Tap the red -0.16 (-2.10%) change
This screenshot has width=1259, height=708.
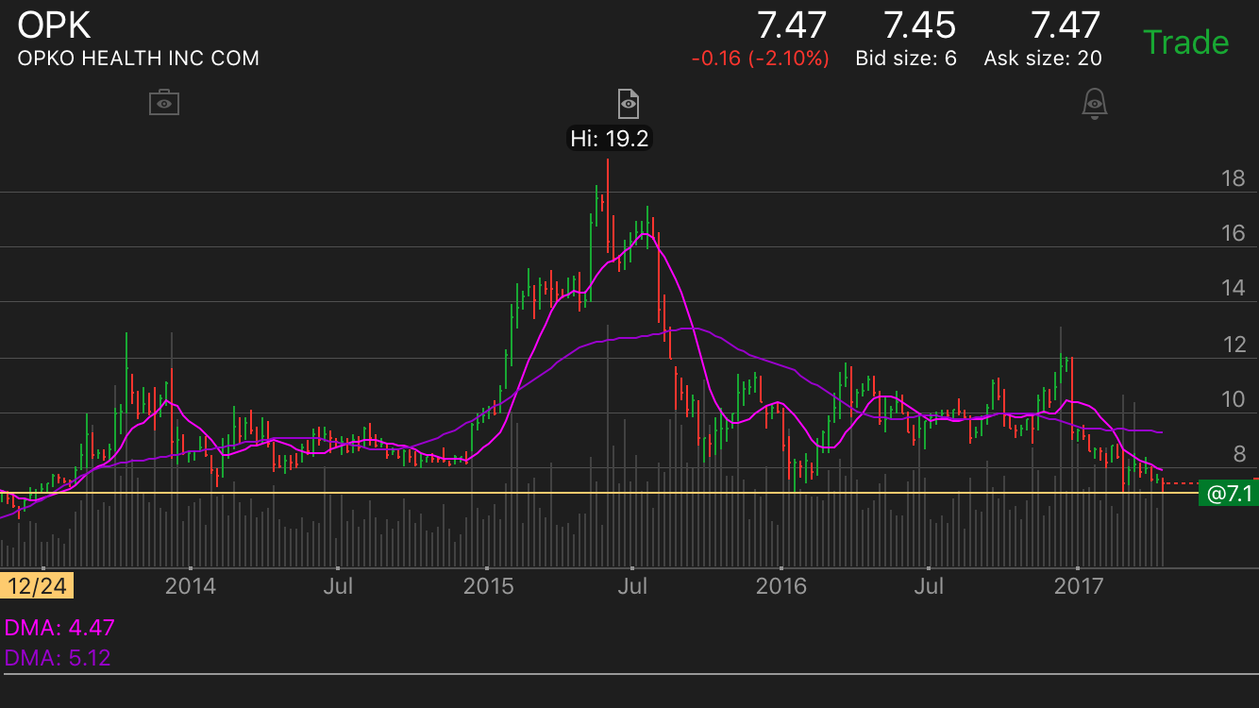(760, 59)
